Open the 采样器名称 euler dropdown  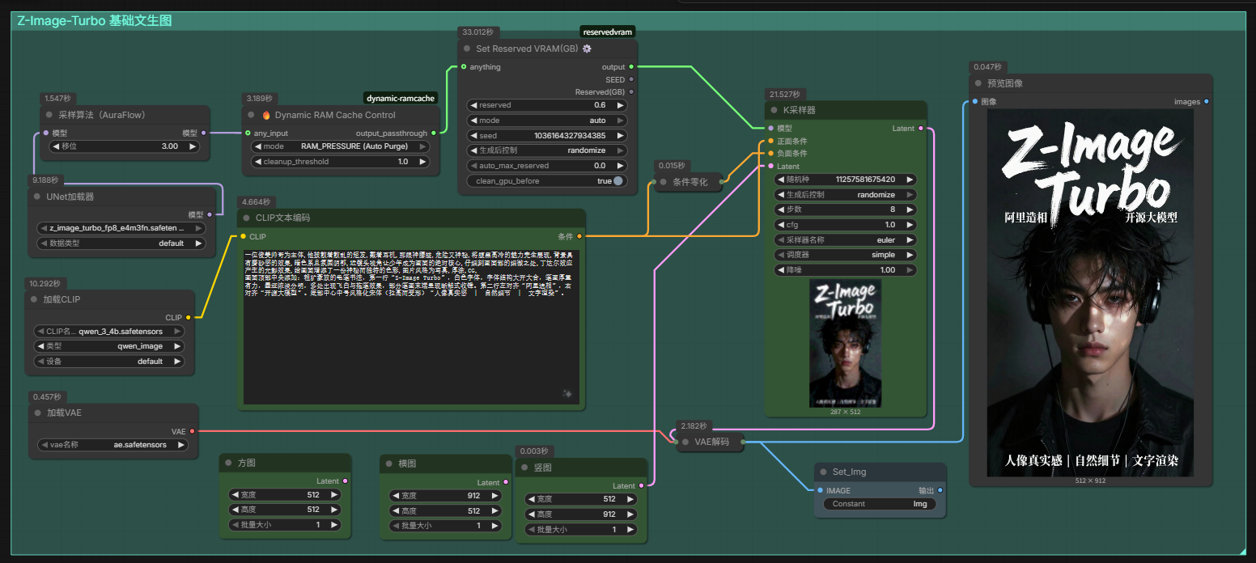[x=845, y=240]
